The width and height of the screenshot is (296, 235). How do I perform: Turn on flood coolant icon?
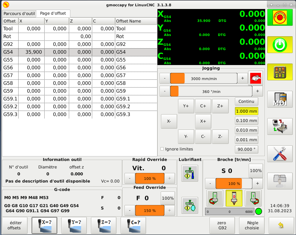[190, 173]
